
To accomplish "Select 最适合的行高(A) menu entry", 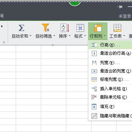I will point(110,53).
